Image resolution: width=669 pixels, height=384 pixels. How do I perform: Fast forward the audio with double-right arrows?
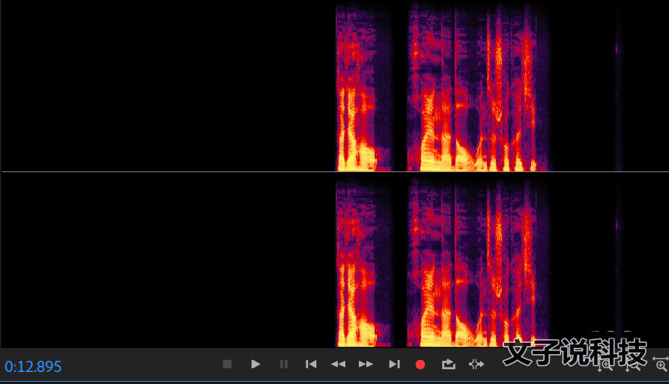click(366, 365)
